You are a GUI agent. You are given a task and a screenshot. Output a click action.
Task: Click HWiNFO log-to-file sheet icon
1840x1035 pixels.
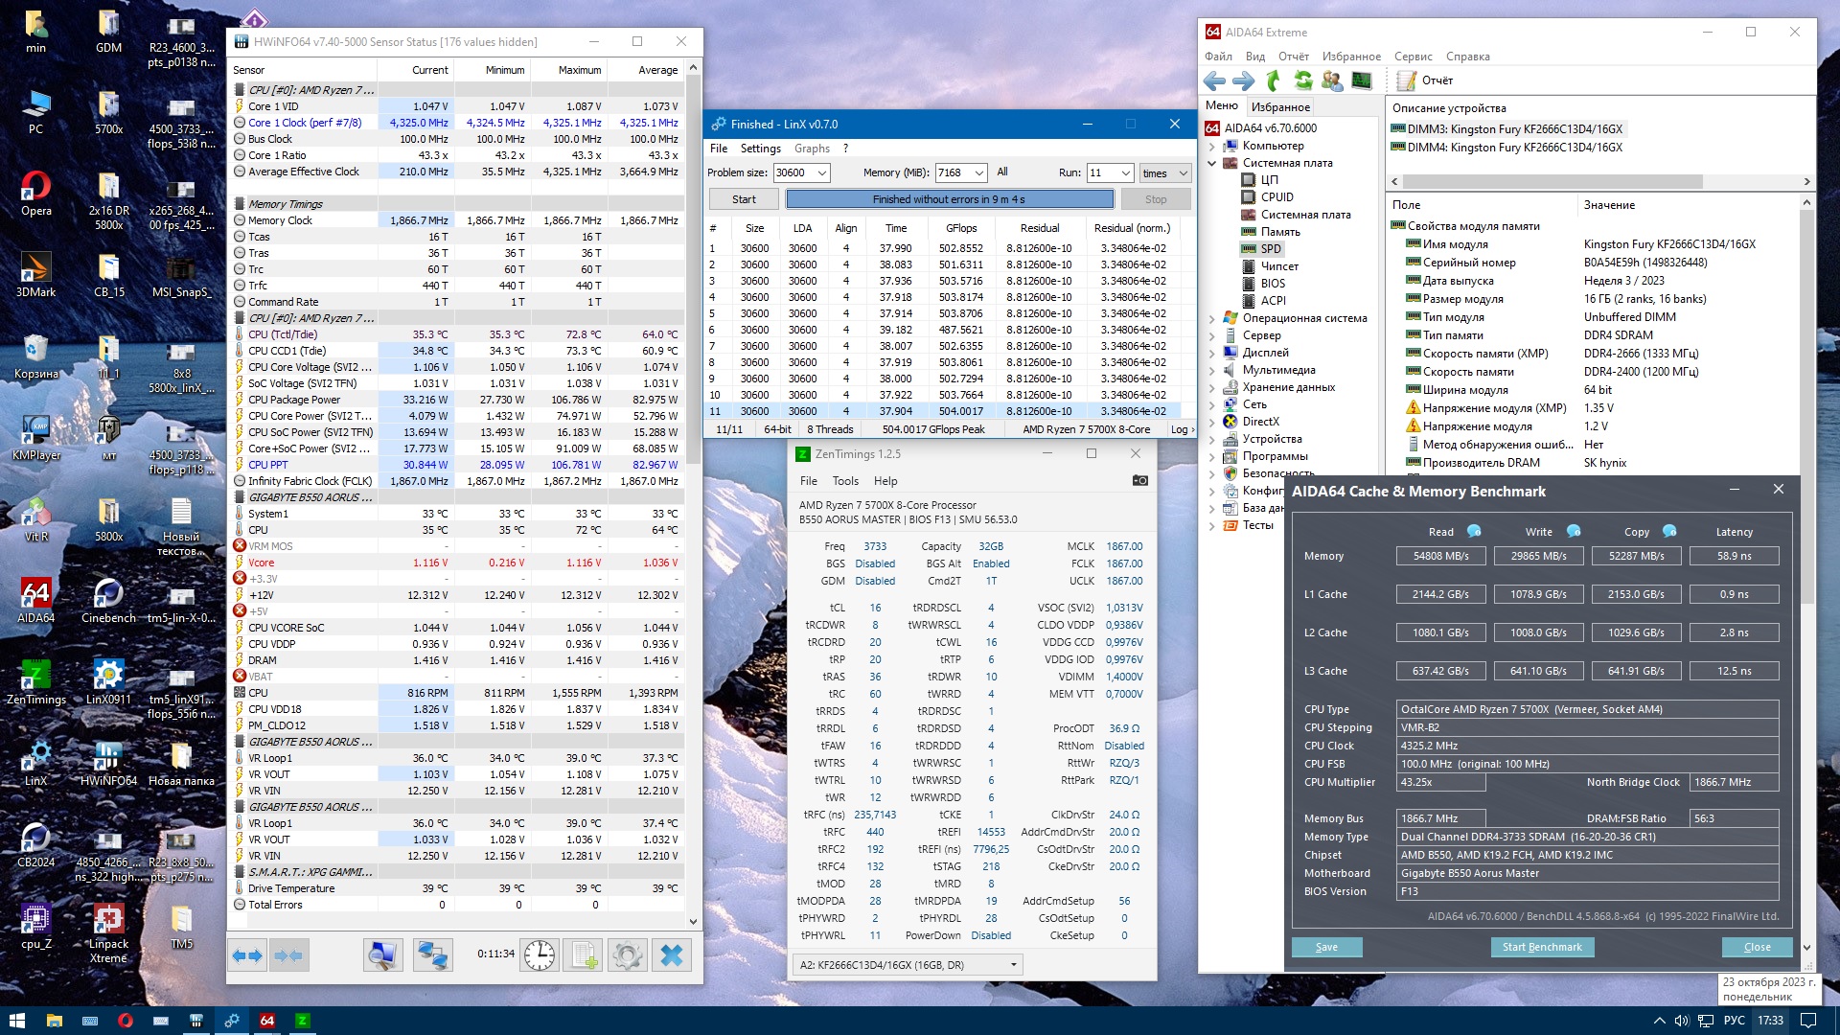pyautogui.click(x=583, y=955)
